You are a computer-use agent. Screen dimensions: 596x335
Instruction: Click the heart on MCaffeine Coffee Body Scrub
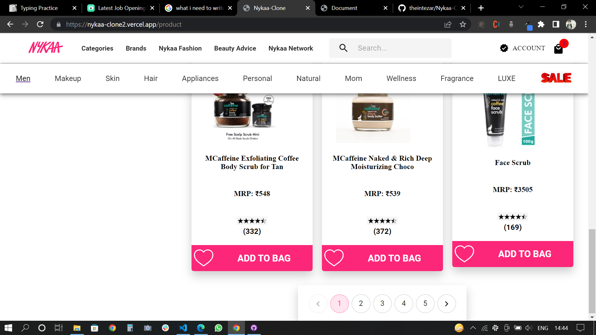click(204, 258)
